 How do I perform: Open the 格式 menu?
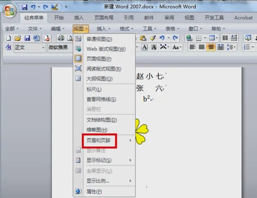pyautogui.click(x=126, y=29)
